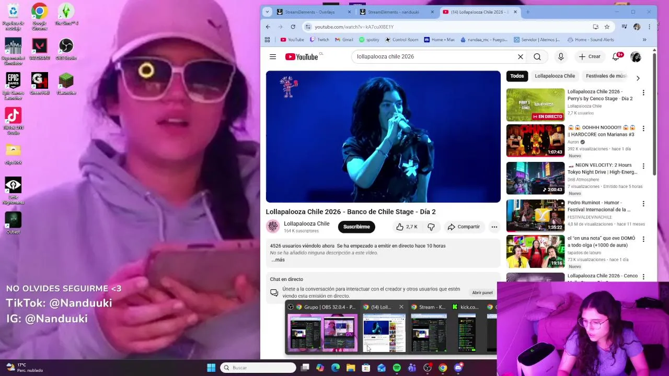Open the Twitch bookmark

coord(319,40)
